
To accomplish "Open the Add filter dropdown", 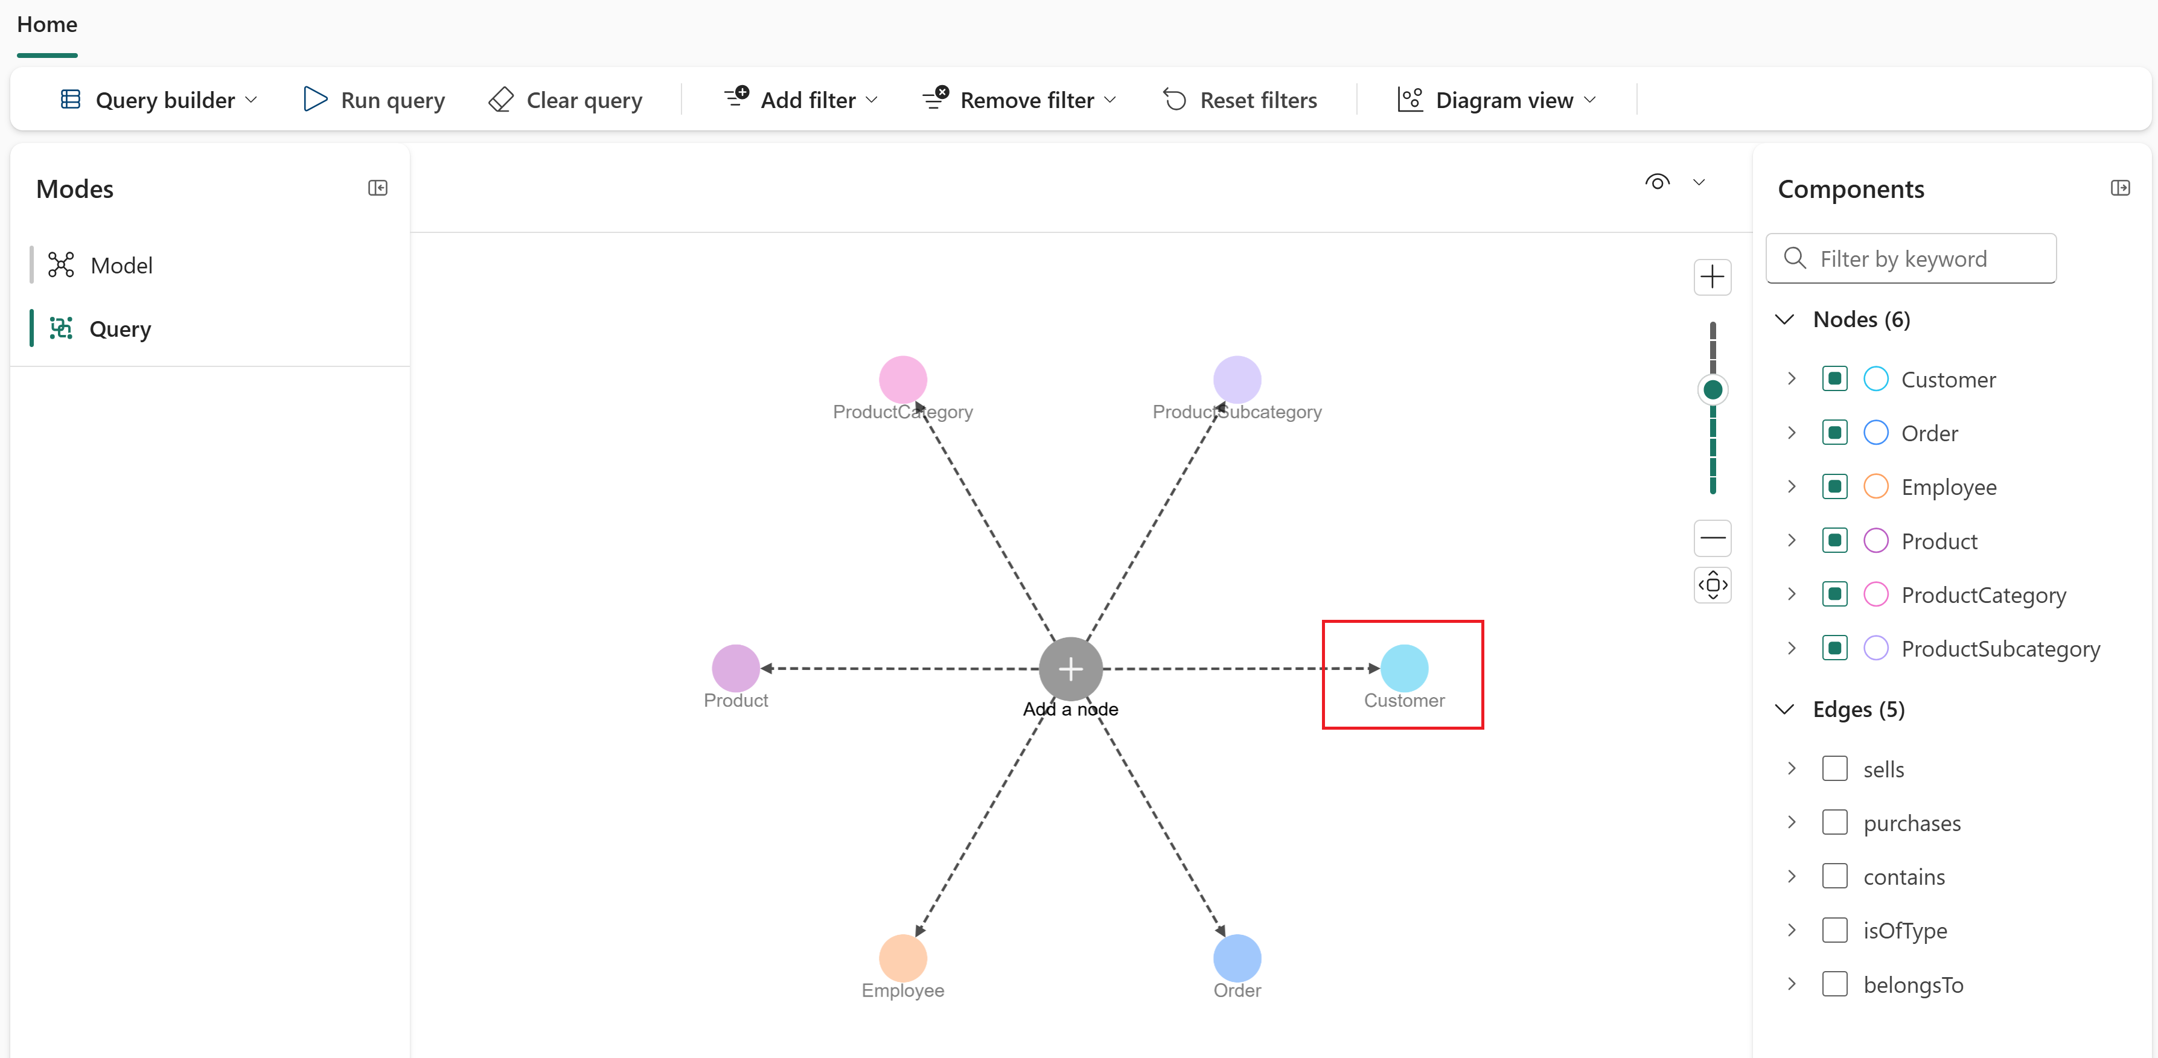I will coord(801,100).
